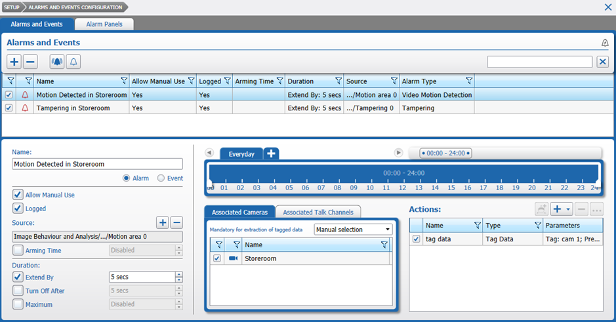This screenshot has width=616, height=322.
Task: Open Associated Cameras tab
Action: point(239,212)
